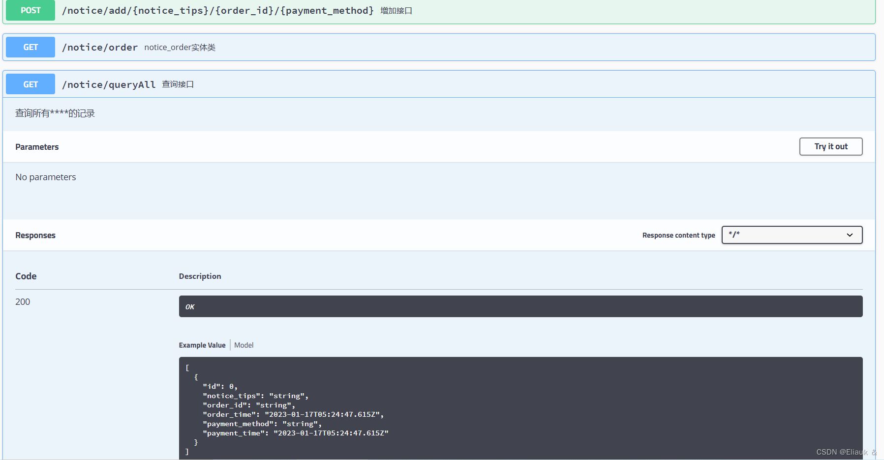Viewport: 884px width, 460px height.
Task: Click the Response content type label
Action: point(679,235)
